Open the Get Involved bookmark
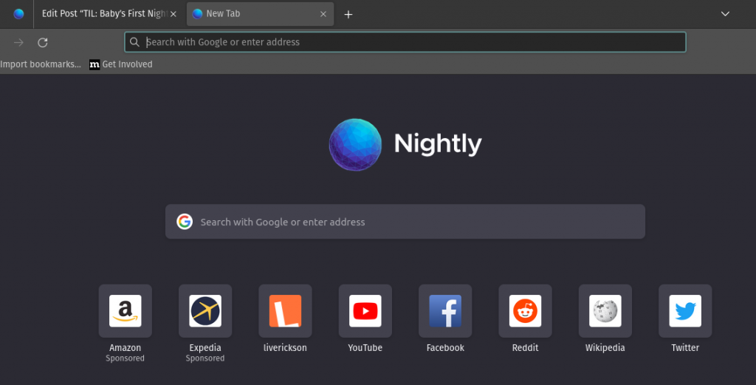Screen dimensions: 756x385 click(121, 64)
